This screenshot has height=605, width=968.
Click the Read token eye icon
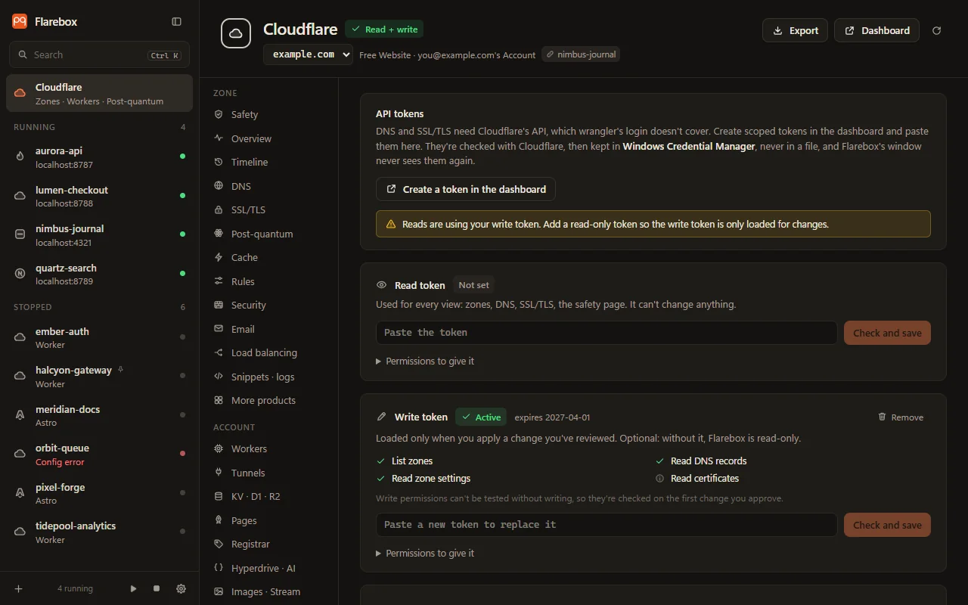pyautogui.click(x=382, y=285)
